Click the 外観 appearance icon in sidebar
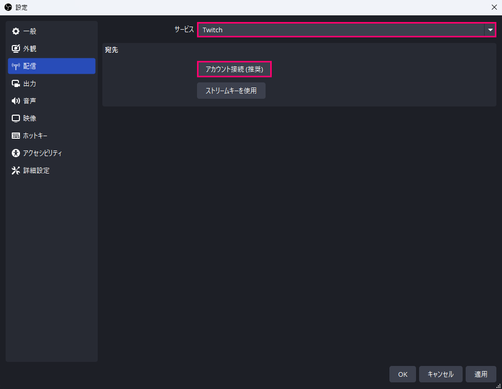502x389 pixels. tap(16, 49)
